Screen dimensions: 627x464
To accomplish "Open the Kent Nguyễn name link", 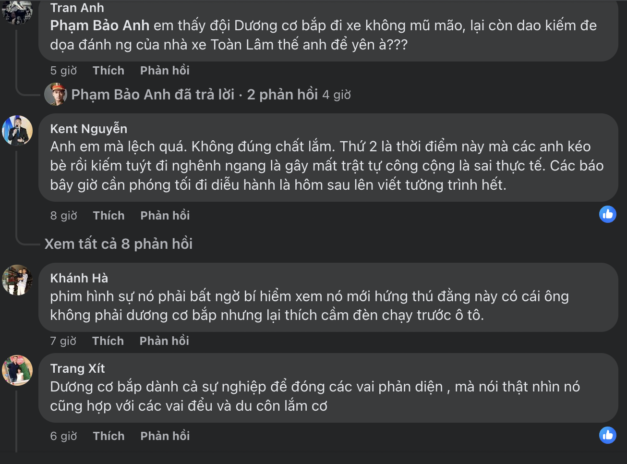I will 89,129.
